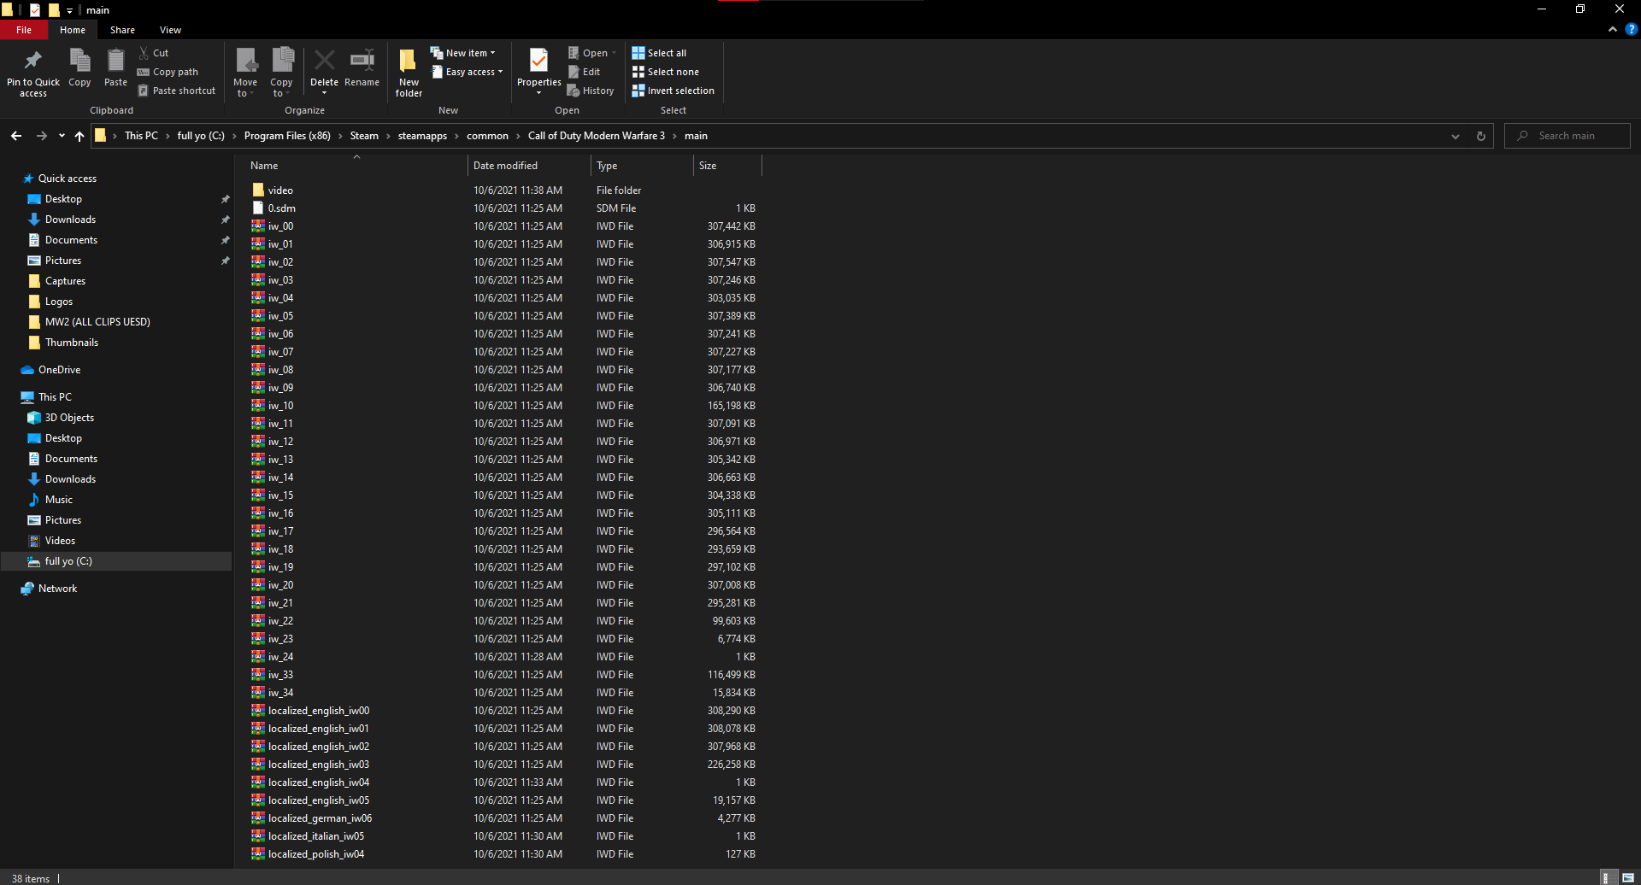Click common in the address breadcrumb

click(x=487, y=136)
